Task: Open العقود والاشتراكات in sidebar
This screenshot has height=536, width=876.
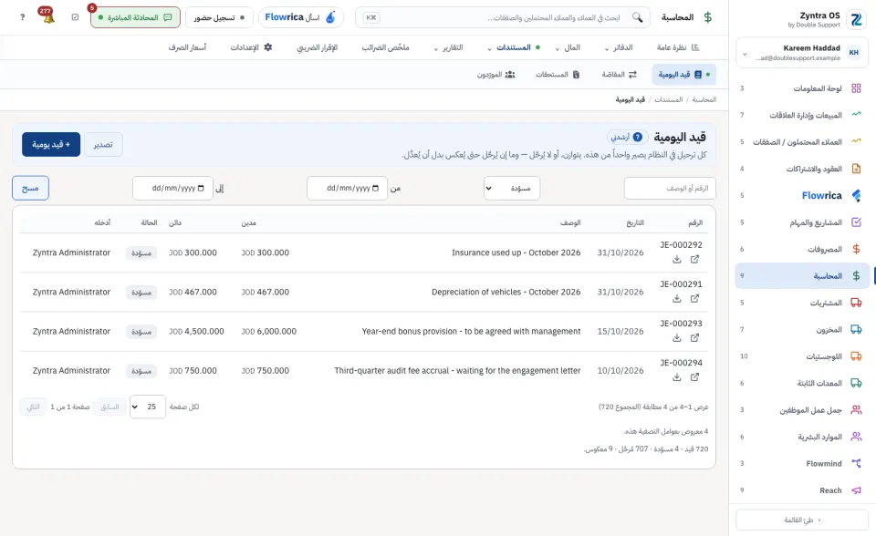Action: 802,169
